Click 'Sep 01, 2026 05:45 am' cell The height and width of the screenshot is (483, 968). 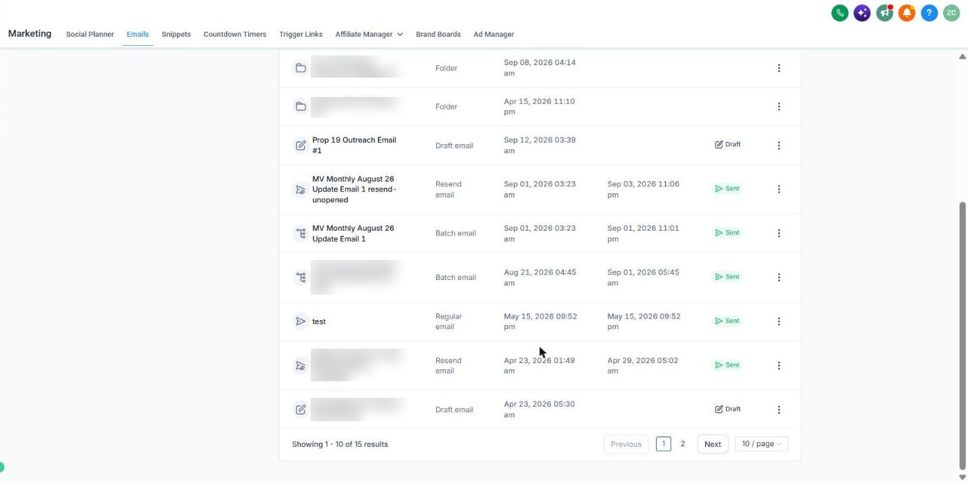click(x=643, y=277)
